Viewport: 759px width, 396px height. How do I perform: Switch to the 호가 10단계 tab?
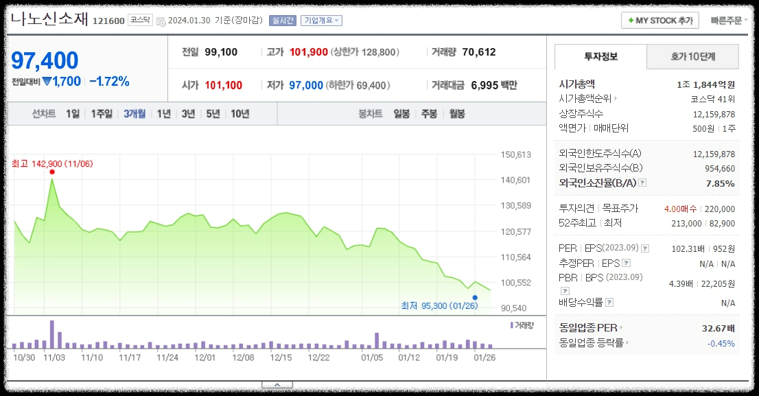[x=692, y=57]
